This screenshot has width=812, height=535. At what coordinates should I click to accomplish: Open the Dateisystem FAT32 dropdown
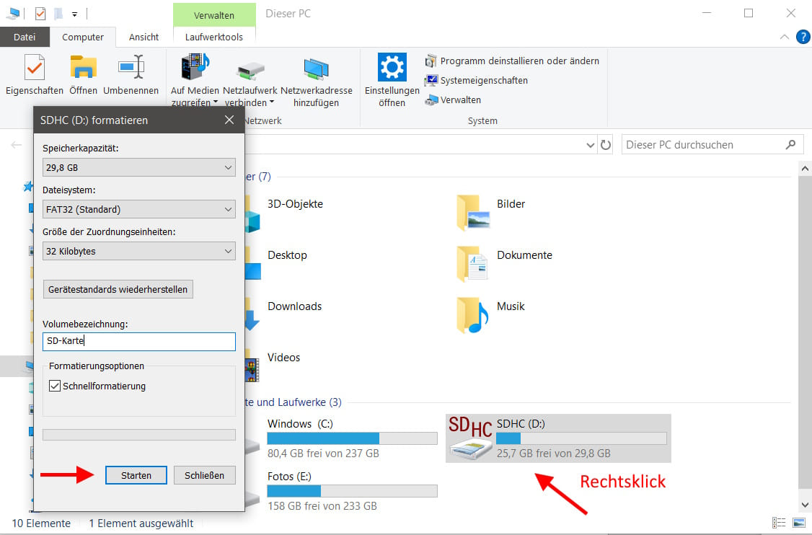coord(139,210)
